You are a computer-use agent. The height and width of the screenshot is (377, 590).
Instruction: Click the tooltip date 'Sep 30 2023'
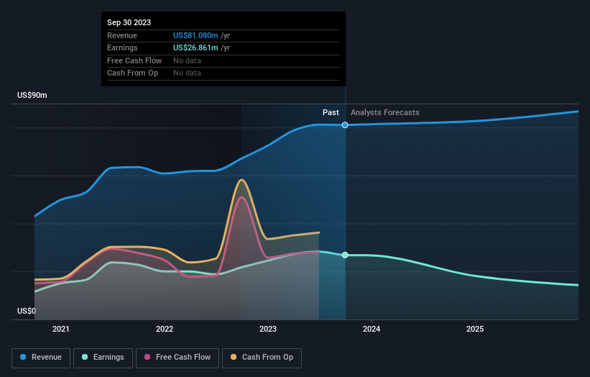pyautogui.click(x=129, y=22)
